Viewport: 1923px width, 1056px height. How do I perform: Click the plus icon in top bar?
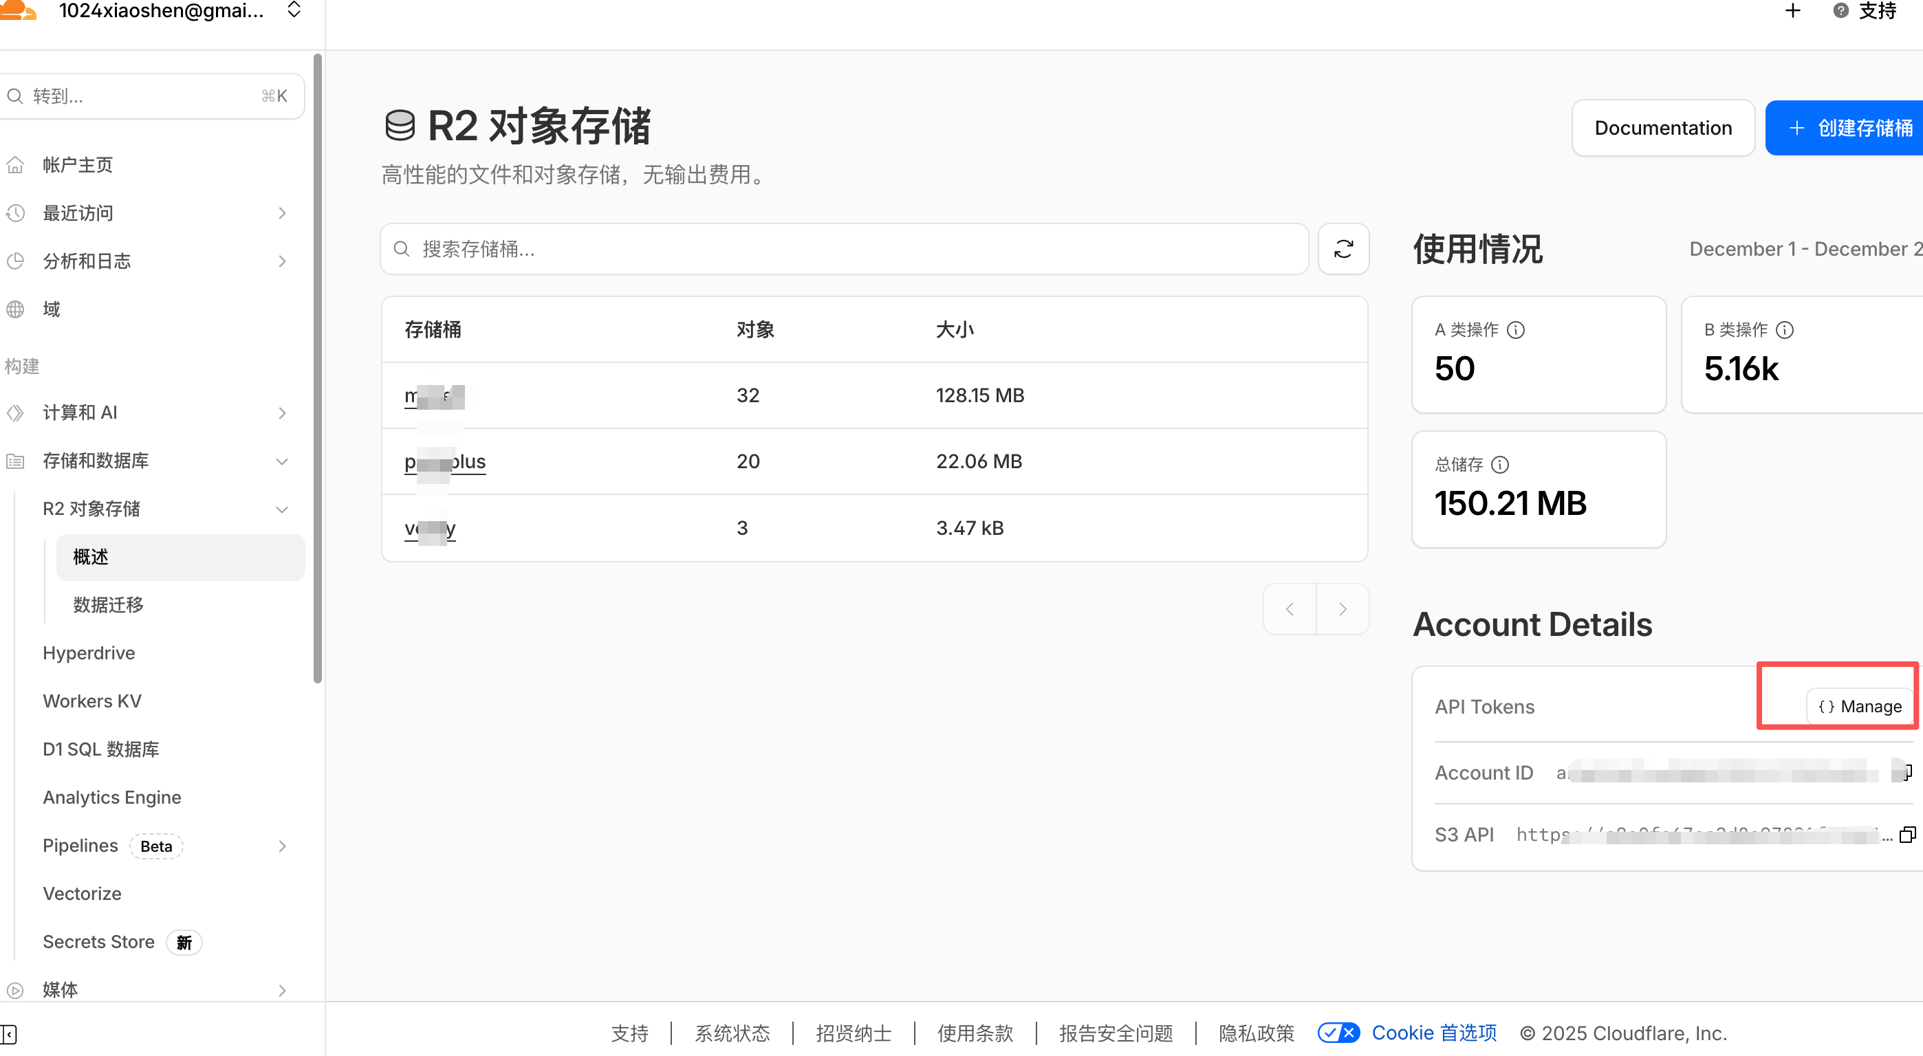click(x=1793, y=10)
